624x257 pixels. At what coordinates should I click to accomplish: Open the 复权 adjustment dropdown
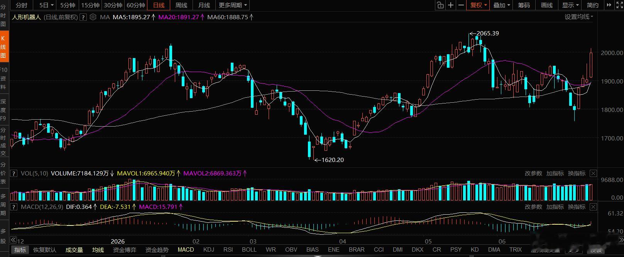pos(479,5)
